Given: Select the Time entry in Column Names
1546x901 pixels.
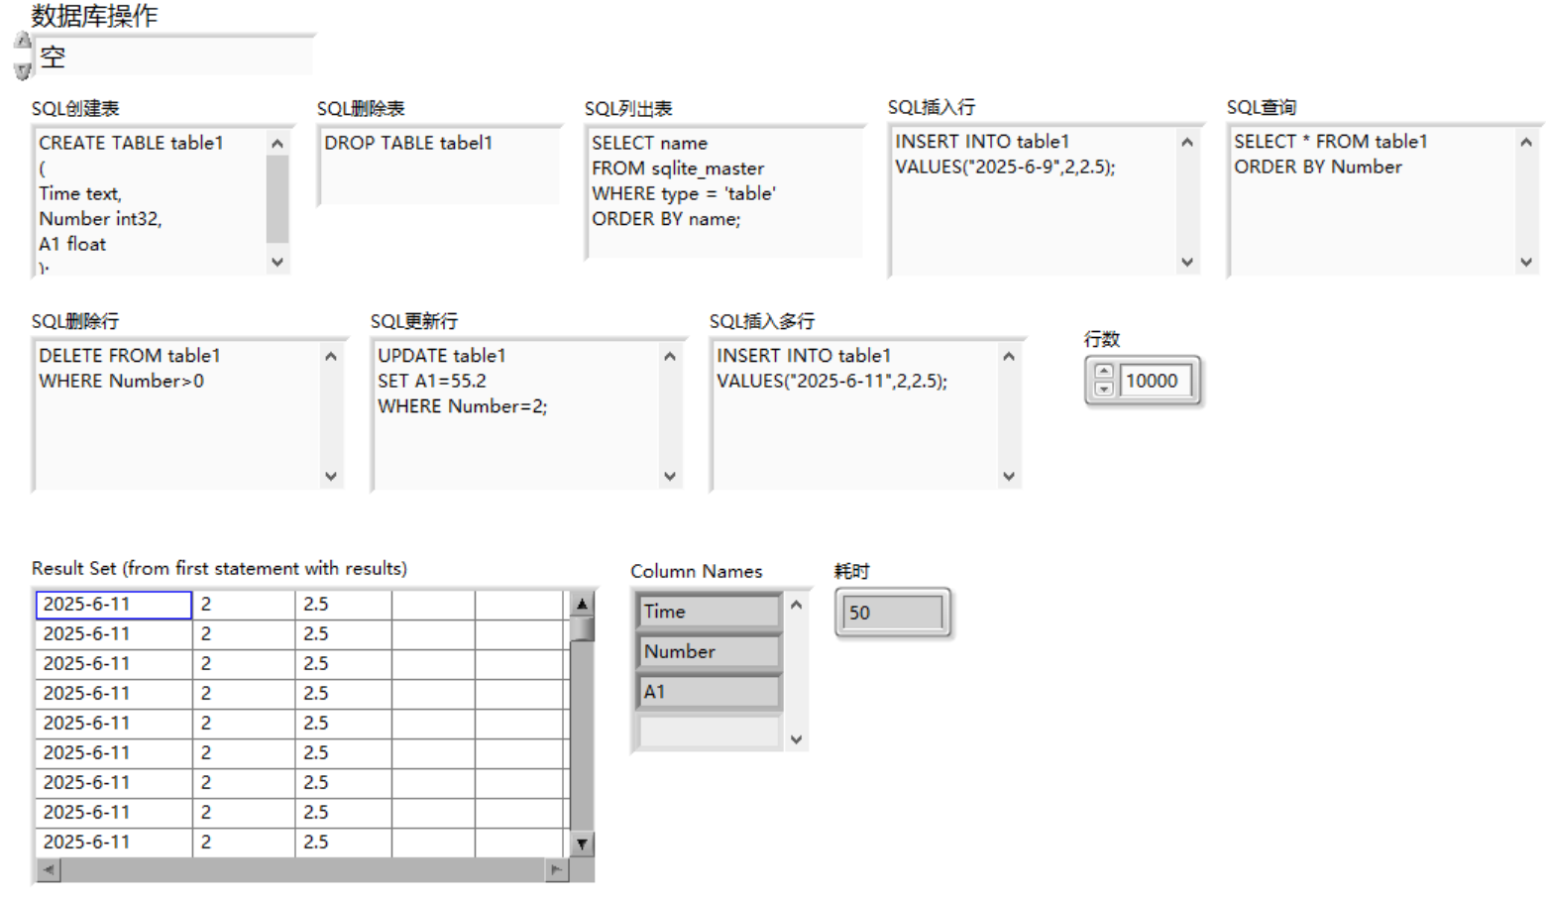Looking at the screenshot, I should tap(707, 612).
